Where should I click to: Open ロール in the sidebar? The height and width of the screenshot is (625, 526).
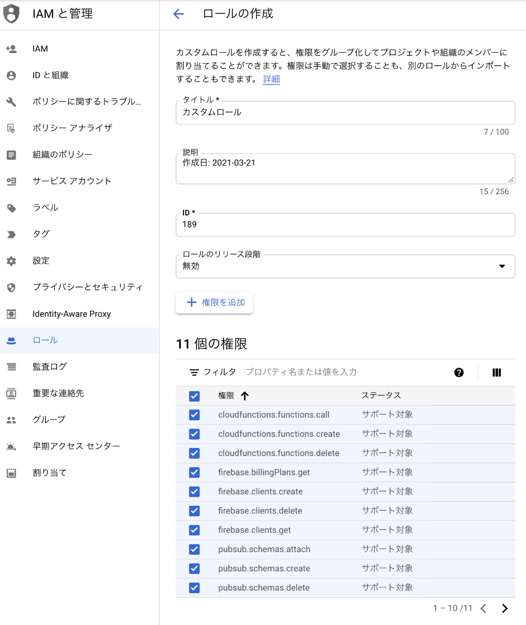point(80,341)
